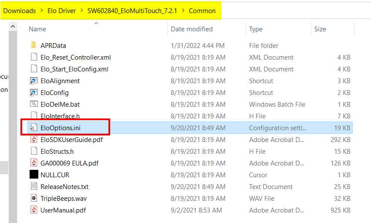Click the EloAlignment shortcut icon

34,81
